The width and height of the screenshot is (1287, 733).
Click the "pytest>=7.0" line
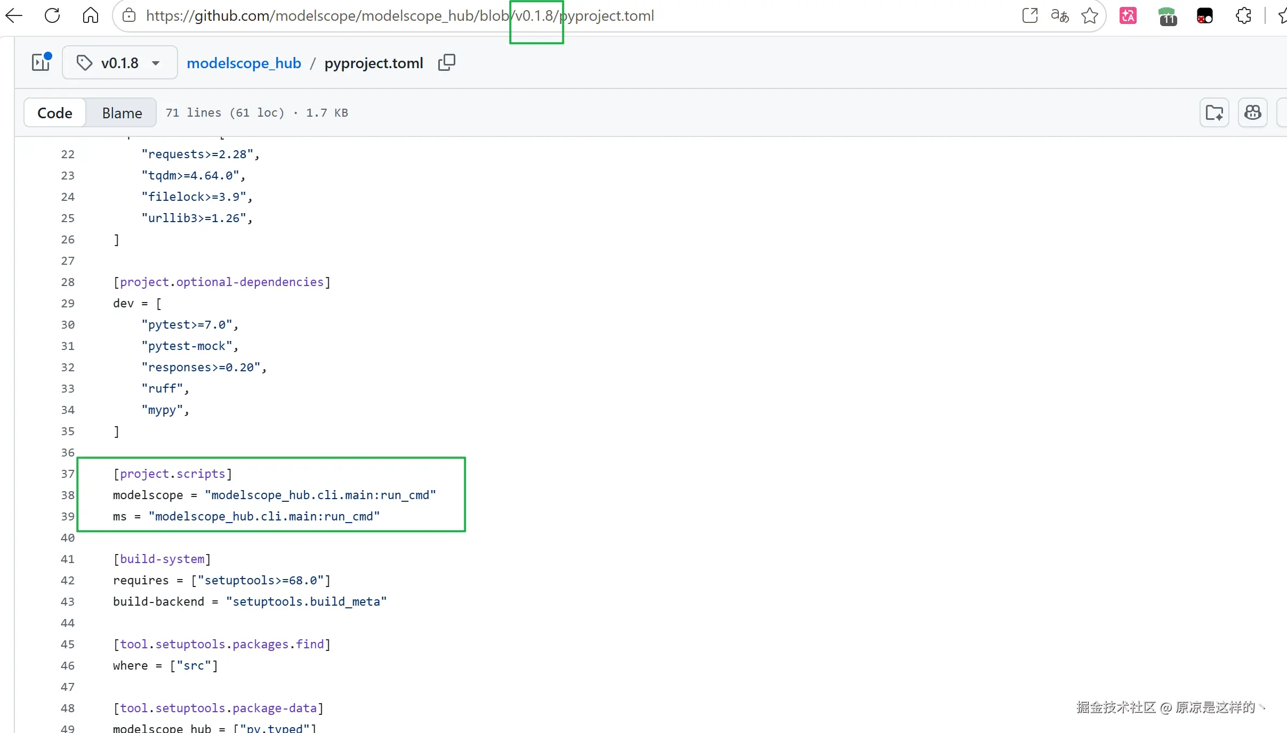[190, 324]
